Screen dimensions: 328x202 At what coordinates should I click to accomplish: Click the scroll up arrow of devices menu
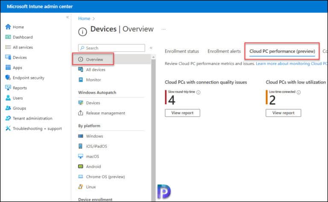point(153,57)
